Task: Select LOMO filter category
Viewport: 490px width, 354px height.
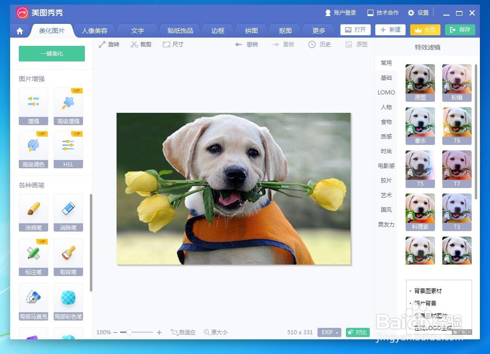Action: click(x=386, y=93)
